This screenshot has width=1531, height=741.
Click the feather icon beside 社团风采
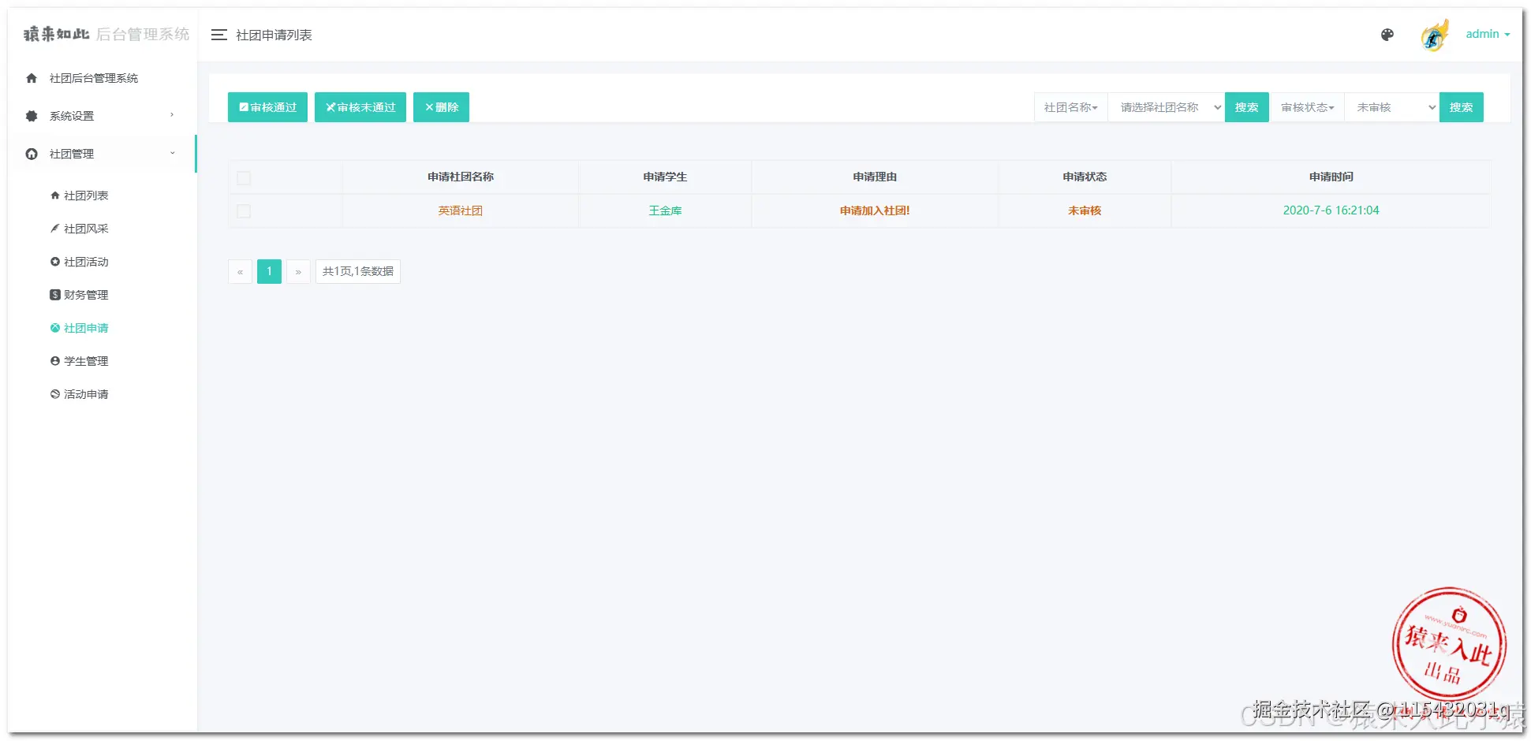click(55, 229)
